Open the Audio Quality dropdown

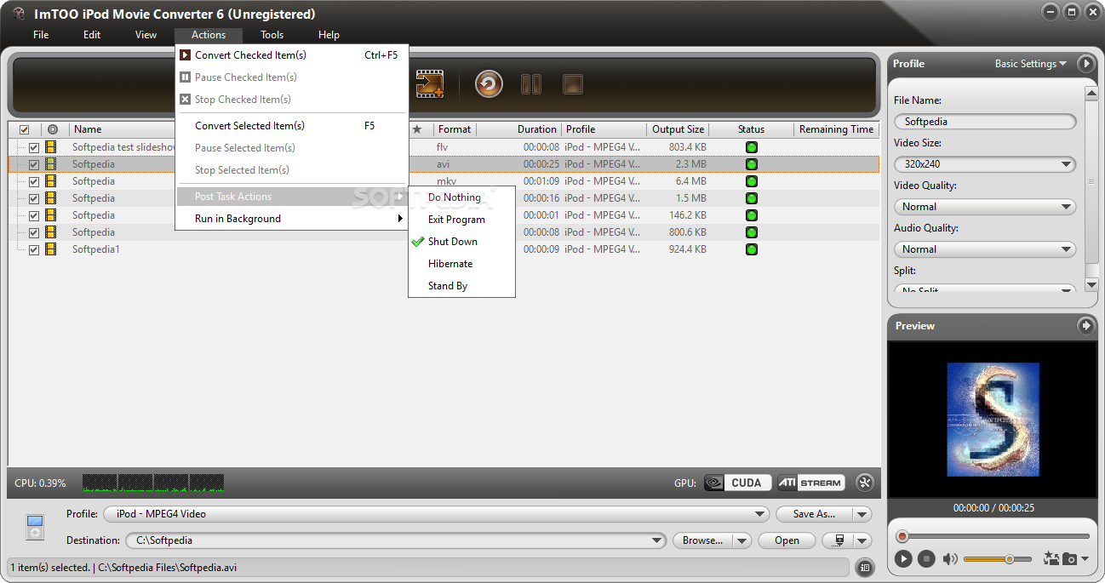coord(985,249)
